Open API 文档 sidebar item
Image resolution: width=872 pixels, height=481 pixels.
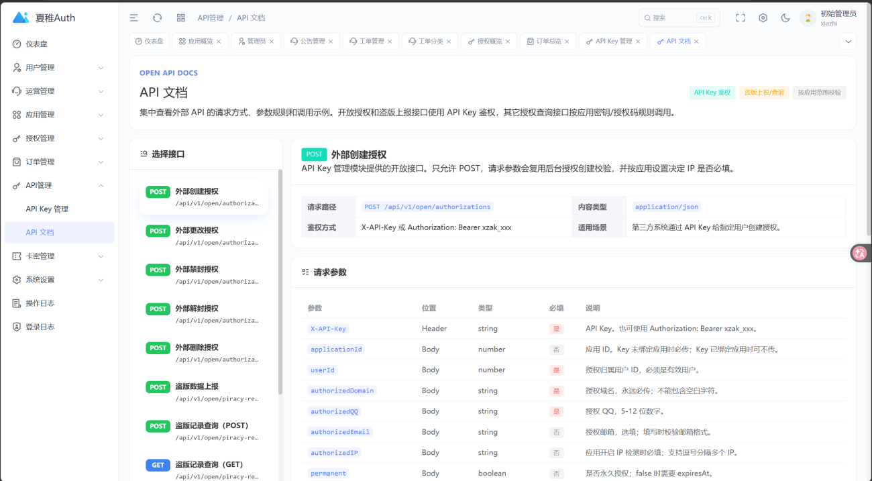click(x=59, y=233)
